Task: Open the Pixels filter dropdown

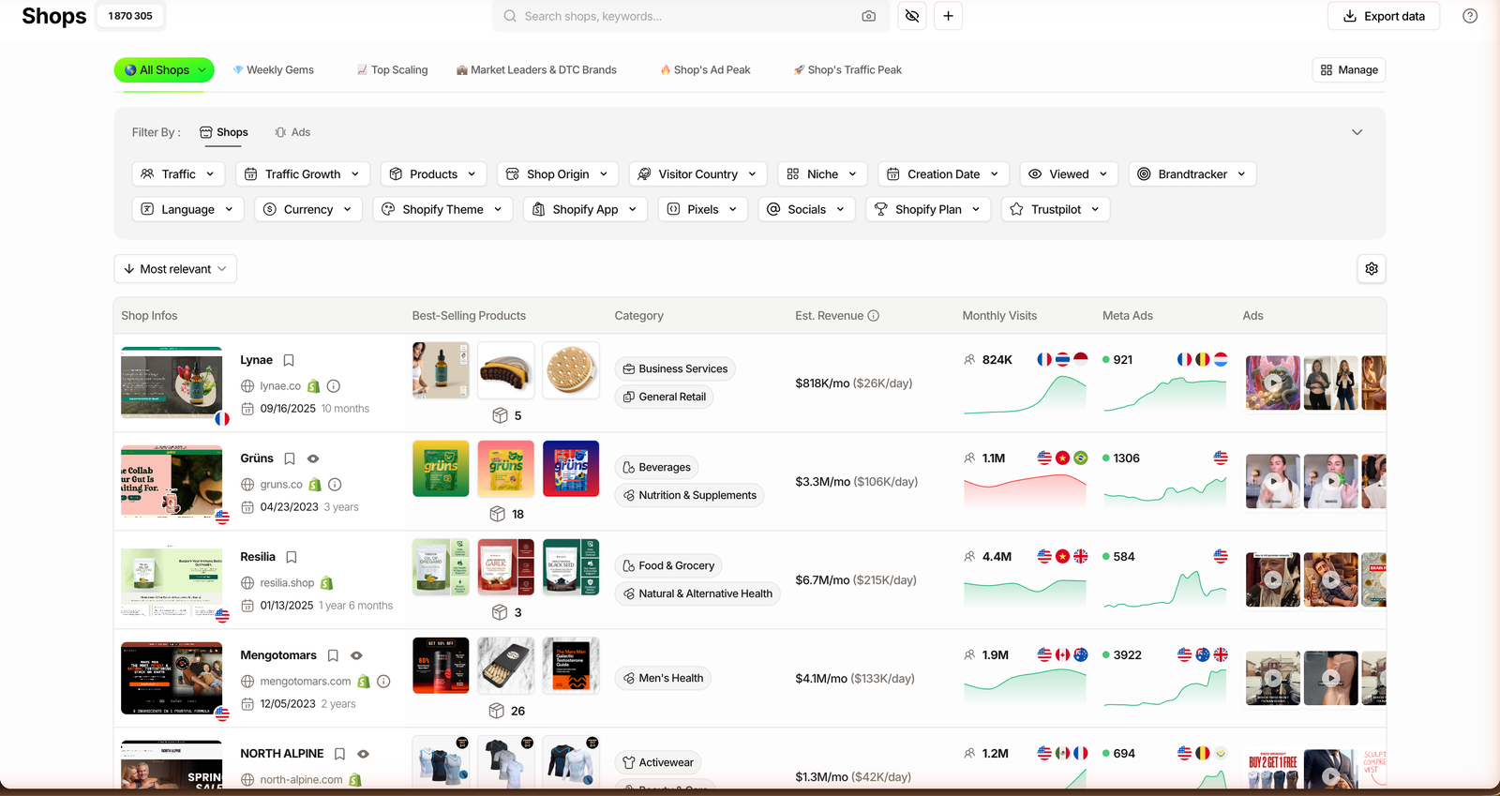Action: coord(702,210)
